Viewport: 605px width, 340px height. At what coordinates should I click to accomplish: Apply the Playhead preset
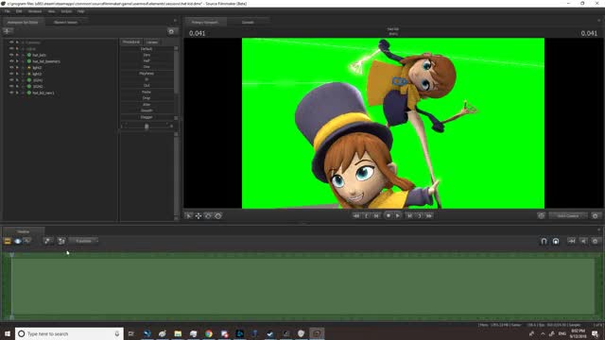click(x=147, y=74)
